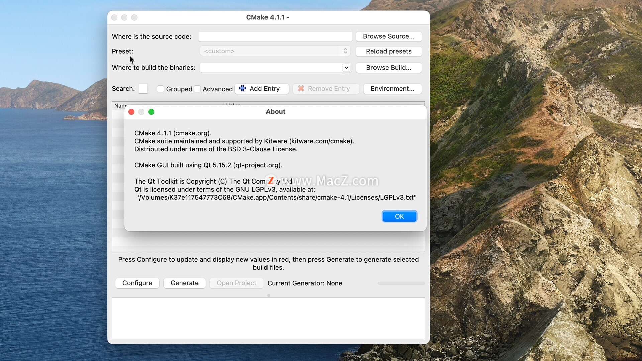642x361 pixels.
Task: Enable the Advanced checkbox
Action: [197, 89]
